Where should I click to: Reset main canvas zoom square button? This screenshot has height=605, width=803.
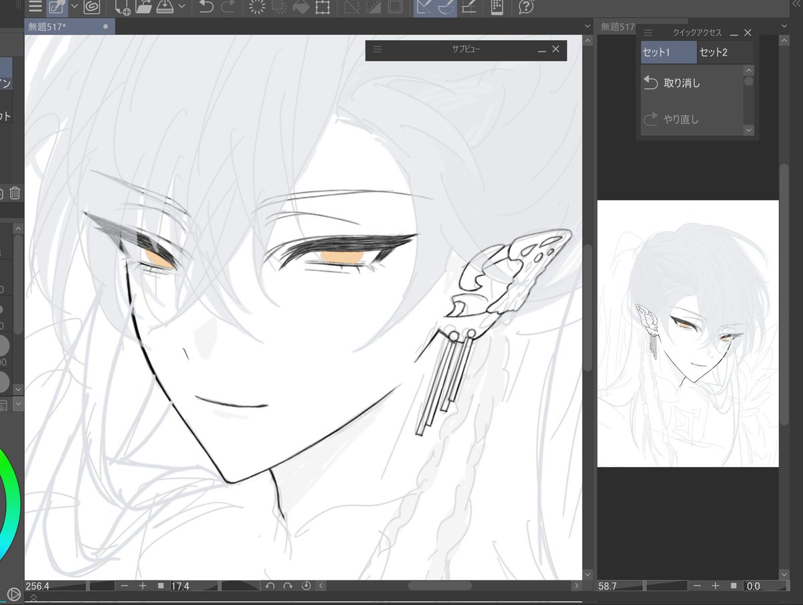161,586
